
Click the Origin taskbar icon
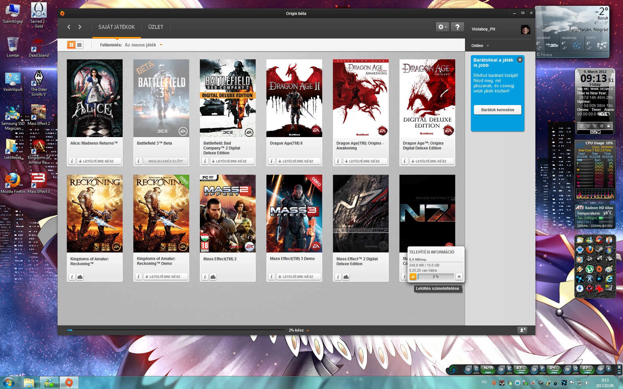tap(69, 383)
